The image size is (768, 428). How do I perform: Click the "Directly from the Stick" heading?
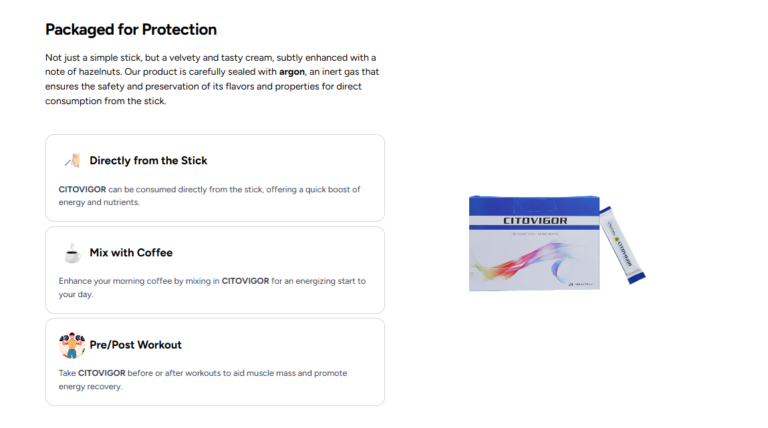click(148, 160)
